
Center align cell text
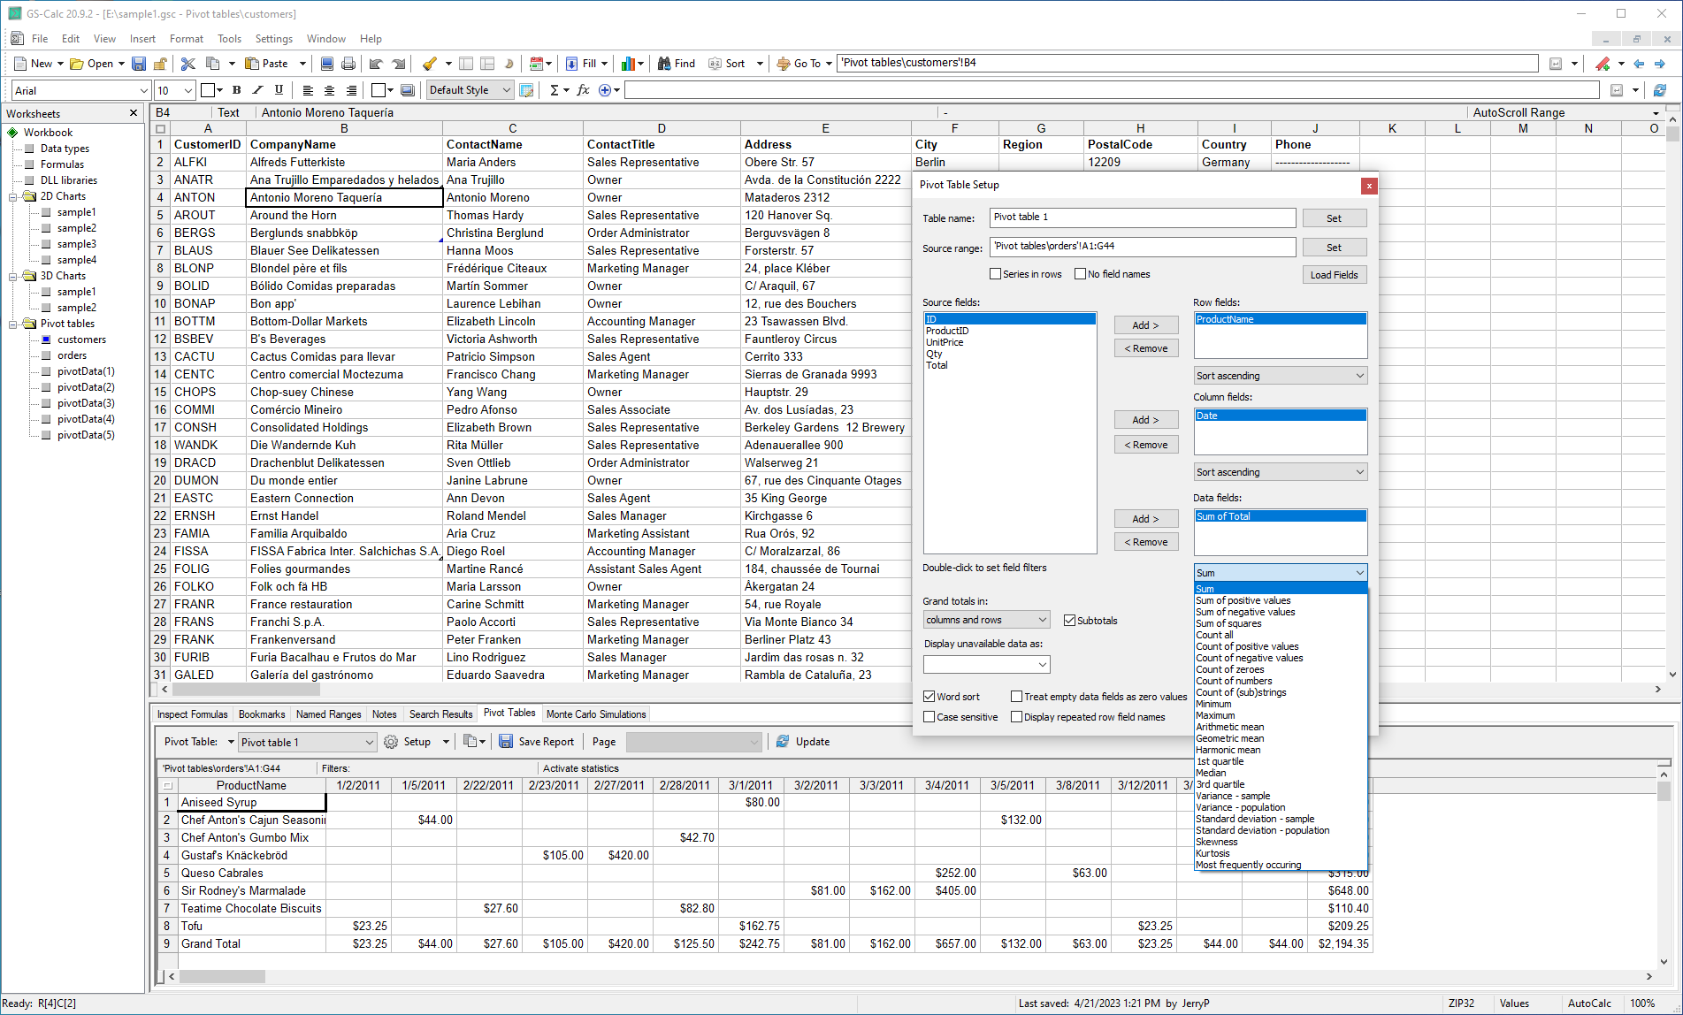tap(329, 90)
